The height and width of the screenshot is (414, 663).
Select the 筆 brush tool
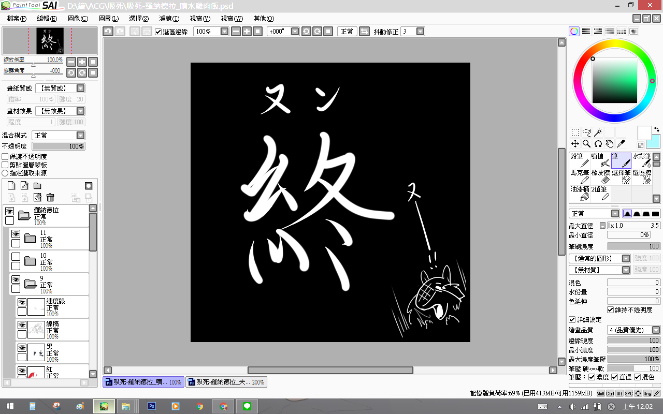[621, 160]
